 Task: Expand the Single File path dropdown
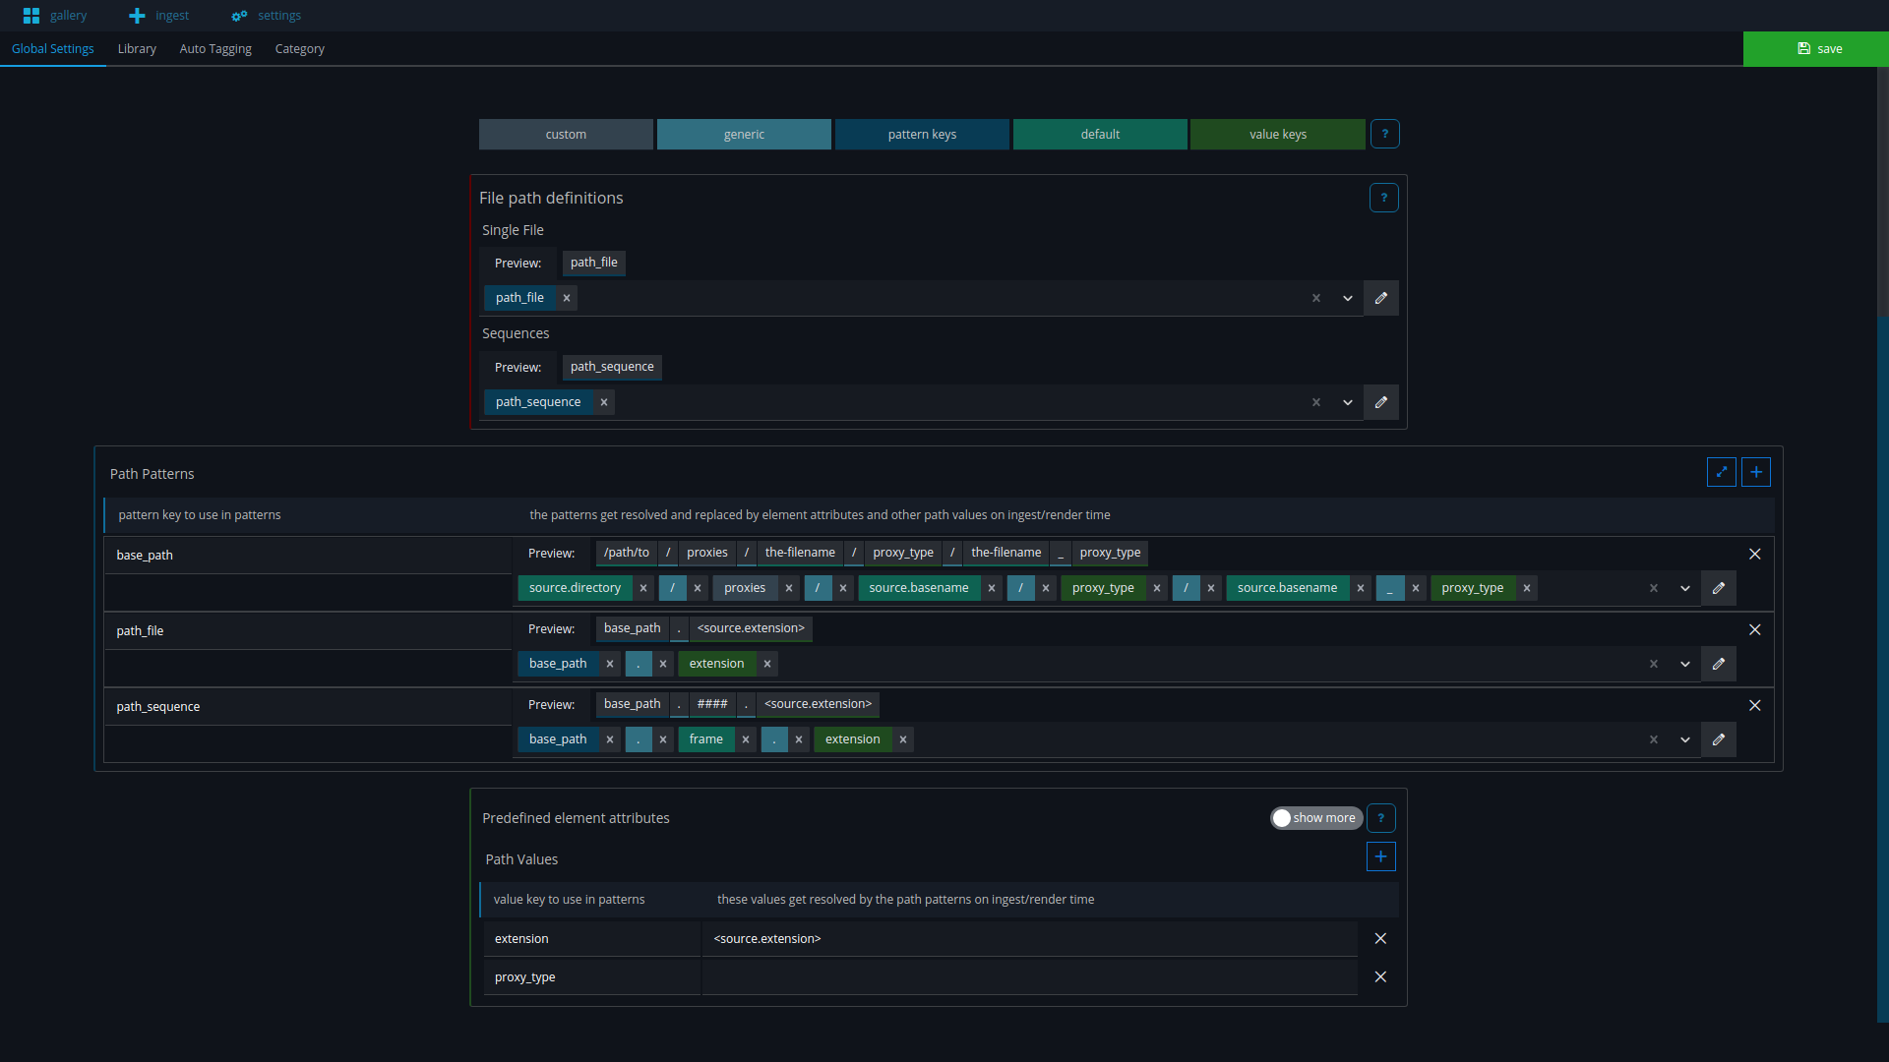tap(1347, 298)
